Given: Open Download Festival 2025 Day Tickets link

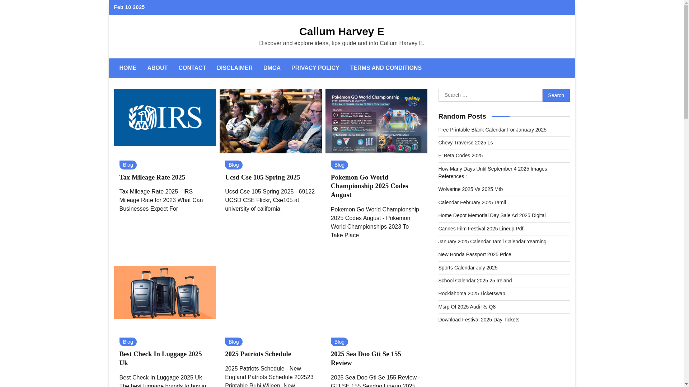Looking at the screenshot, I should coord(479,320).
